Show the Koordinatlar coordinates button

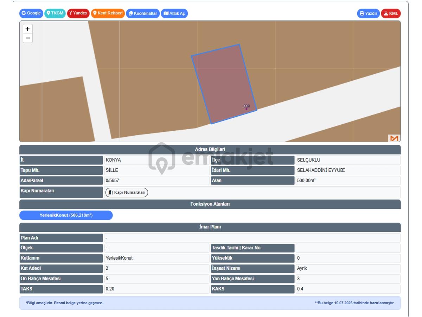click(x=143, y=13)
